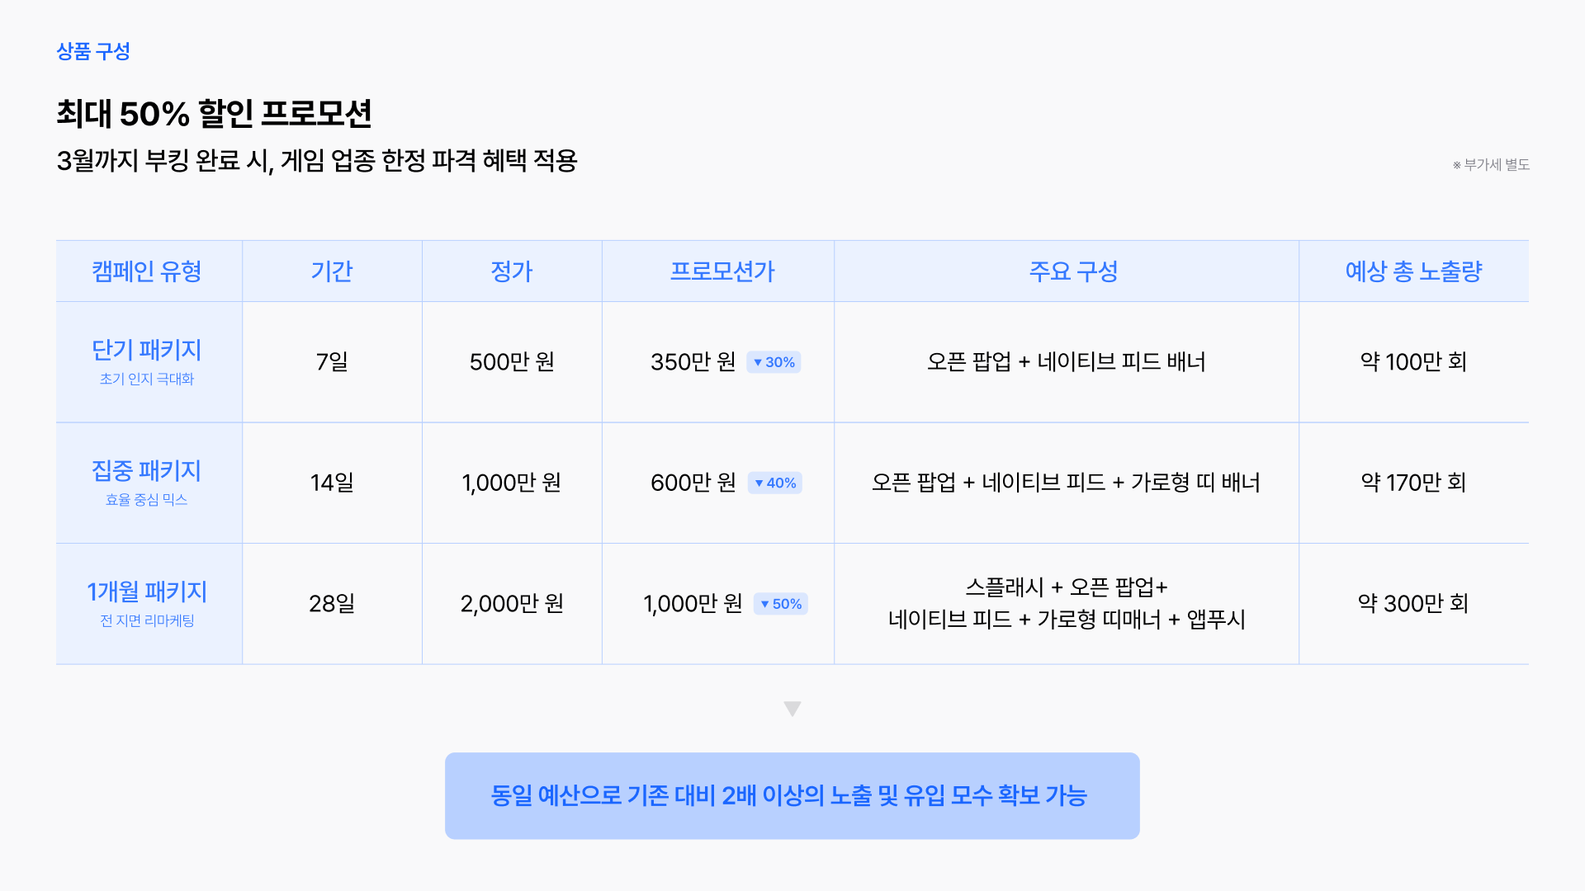Select the 1개월 패키지 row label
Image resolution: width=1585 pixels, height=891 pixels.
(x=147, y=592)
